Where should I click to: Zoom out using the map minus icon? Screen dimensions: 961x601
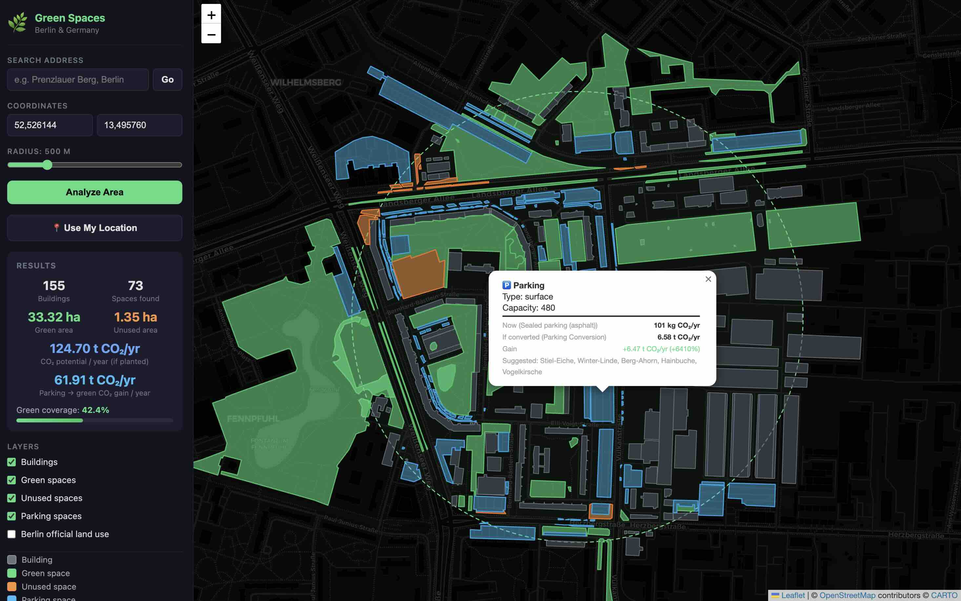pos(211,35)
